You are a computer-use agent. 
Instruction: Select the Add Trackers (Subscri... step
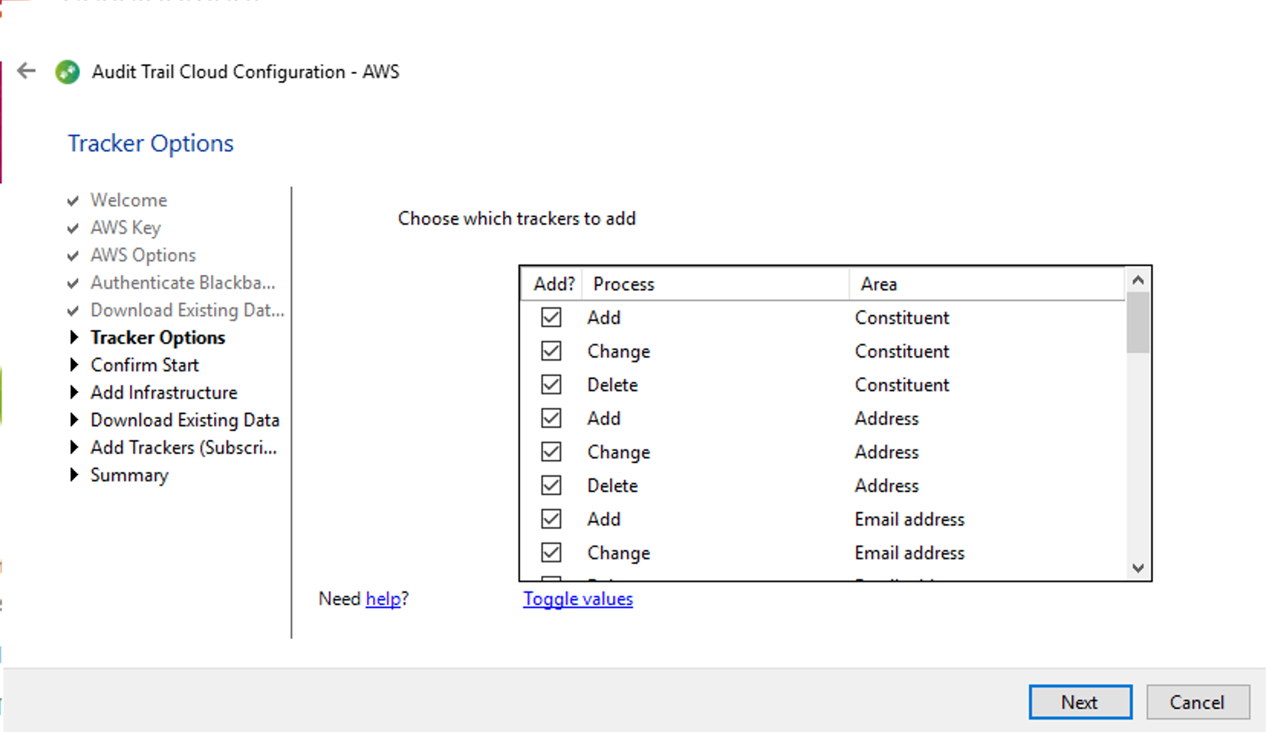[183, 448]
